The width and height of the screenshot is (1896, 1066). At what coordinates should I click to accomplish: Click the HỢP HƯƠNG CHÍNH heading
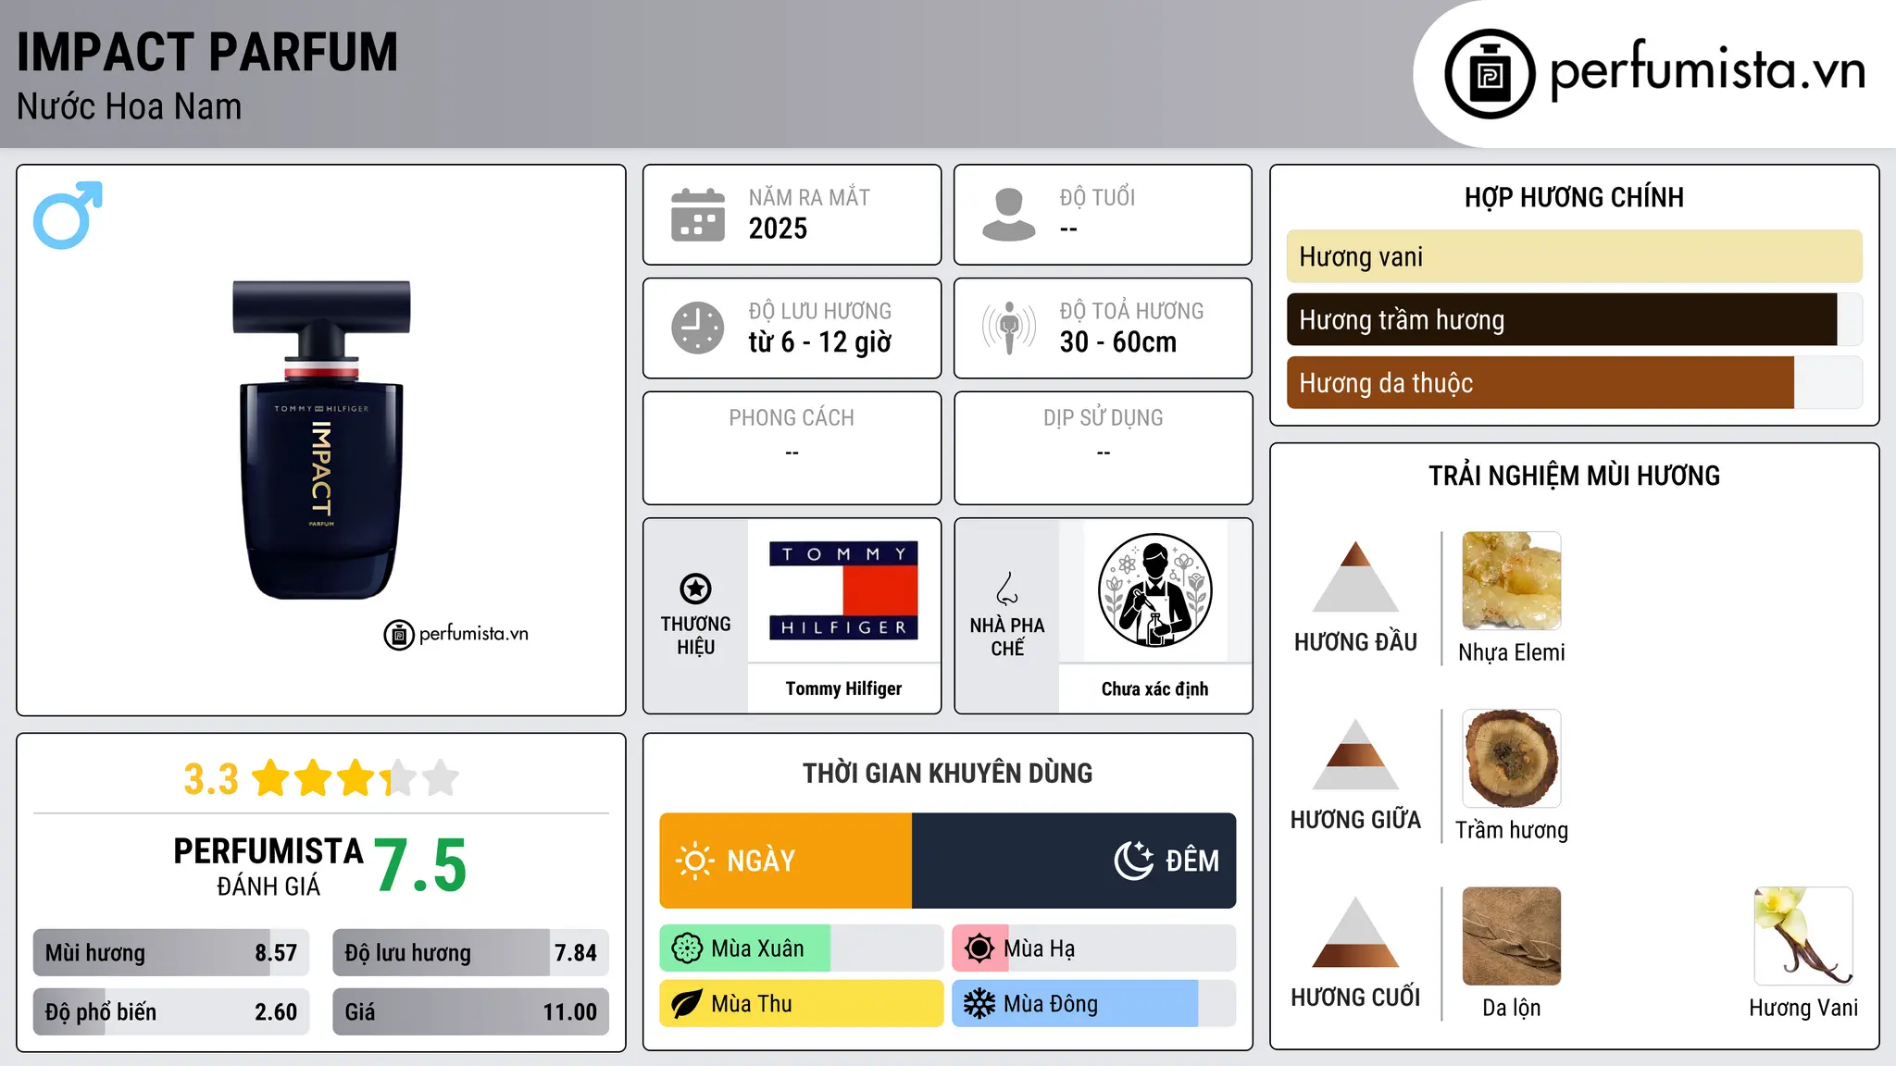tap(1574, 197)
